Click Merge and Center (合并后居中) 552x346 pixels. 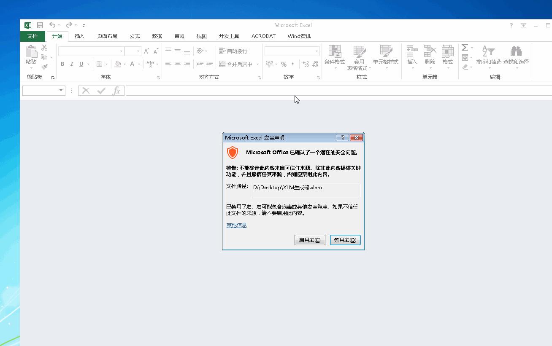pyautogui.click(x=235, y=64)
